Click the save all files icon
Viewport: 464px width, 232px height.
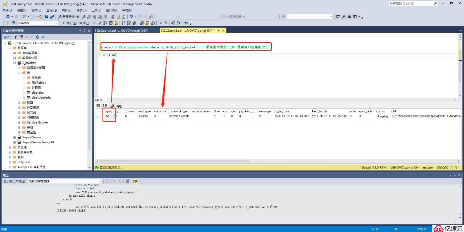pos(52,17)
